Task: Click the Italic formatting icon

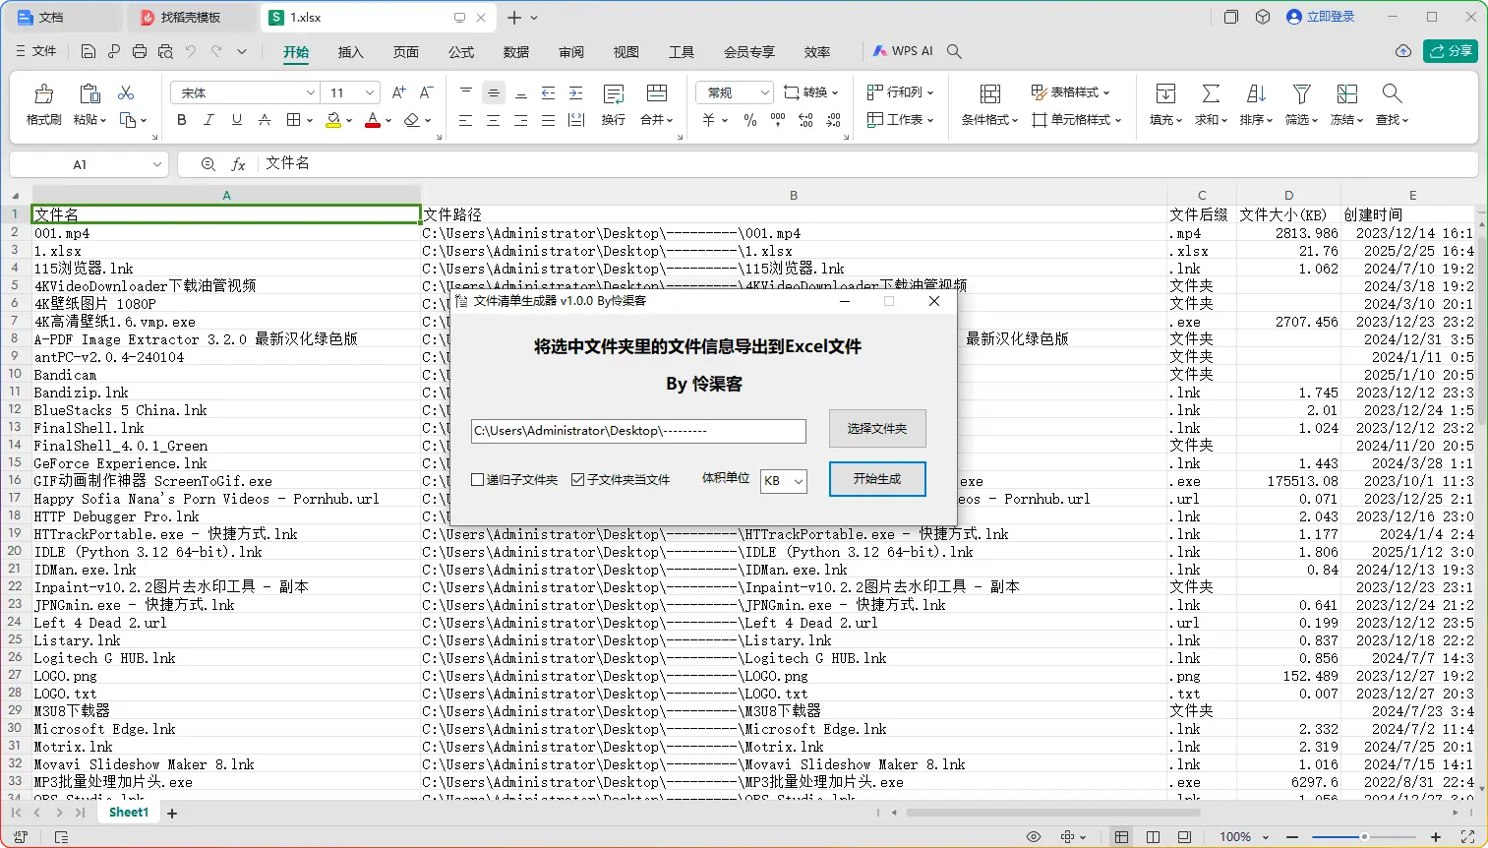Action: (208, 120)
